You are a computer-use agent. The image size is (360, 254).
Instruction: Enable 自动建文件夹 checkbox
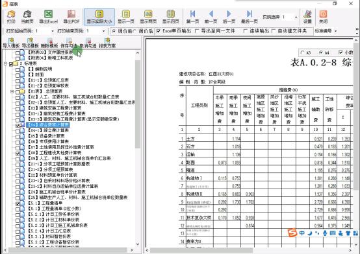point(273,31)
